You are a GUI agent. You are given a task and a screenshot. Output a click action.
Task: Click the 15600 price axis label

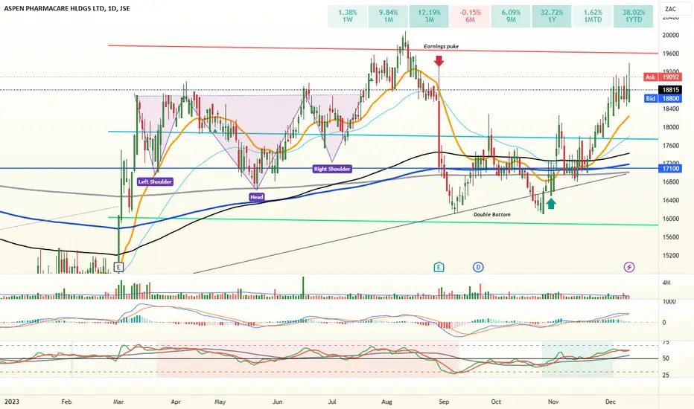(x=671, y=237)
